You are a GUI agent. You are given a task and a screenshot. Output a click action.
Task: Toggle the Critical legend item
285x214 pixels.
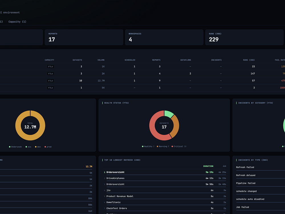(179, 146)
